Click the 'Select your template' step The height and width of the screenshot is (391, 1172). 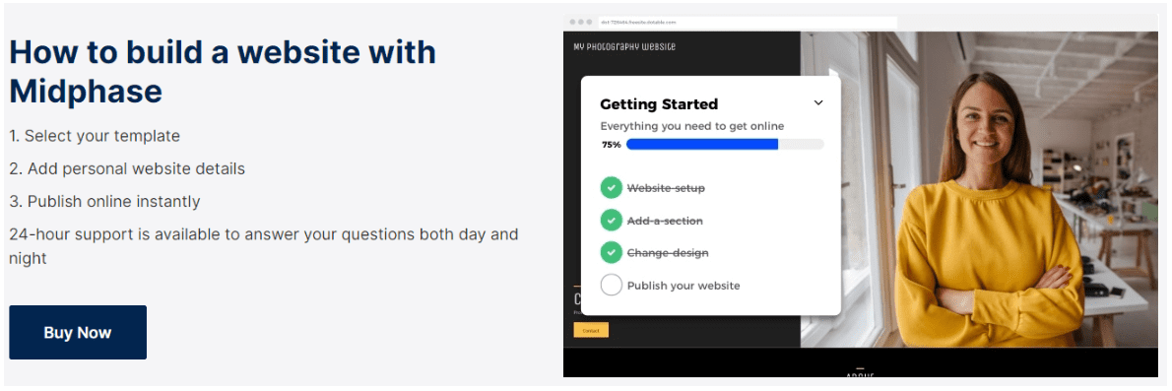pos(95,136)
